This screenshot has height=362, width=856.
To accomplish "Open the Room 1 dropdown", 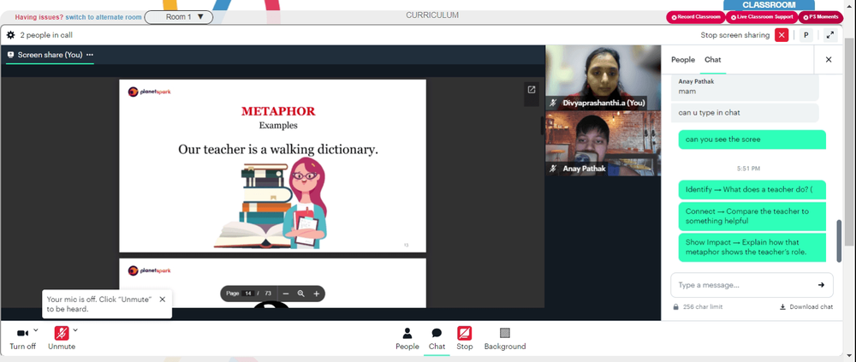I will point(179,17).
